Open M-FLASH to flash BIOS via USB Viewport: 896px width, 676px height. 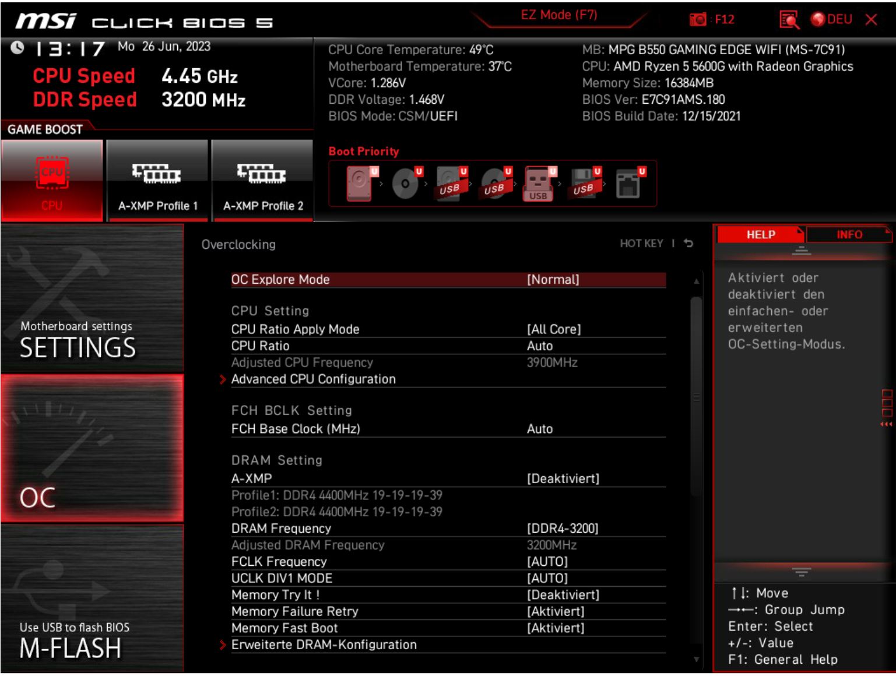(x=92, y=598)
